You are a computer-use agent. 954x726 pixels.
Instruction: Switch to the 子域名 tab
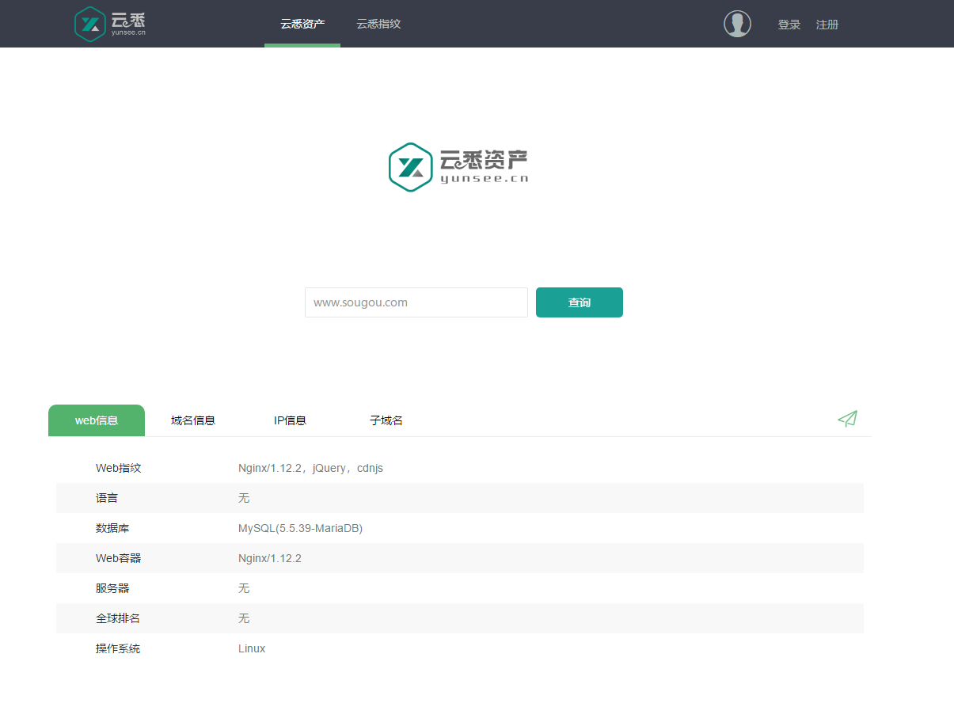coord(386,420)
